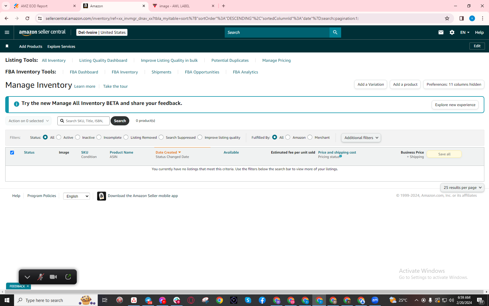489x306 pixels.
Task: Click Add a Variation button
Action: click(371, 85)
